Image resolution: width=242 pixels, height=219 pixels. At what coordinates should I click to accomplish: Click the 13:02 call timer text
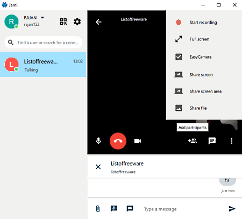[78, 61]
